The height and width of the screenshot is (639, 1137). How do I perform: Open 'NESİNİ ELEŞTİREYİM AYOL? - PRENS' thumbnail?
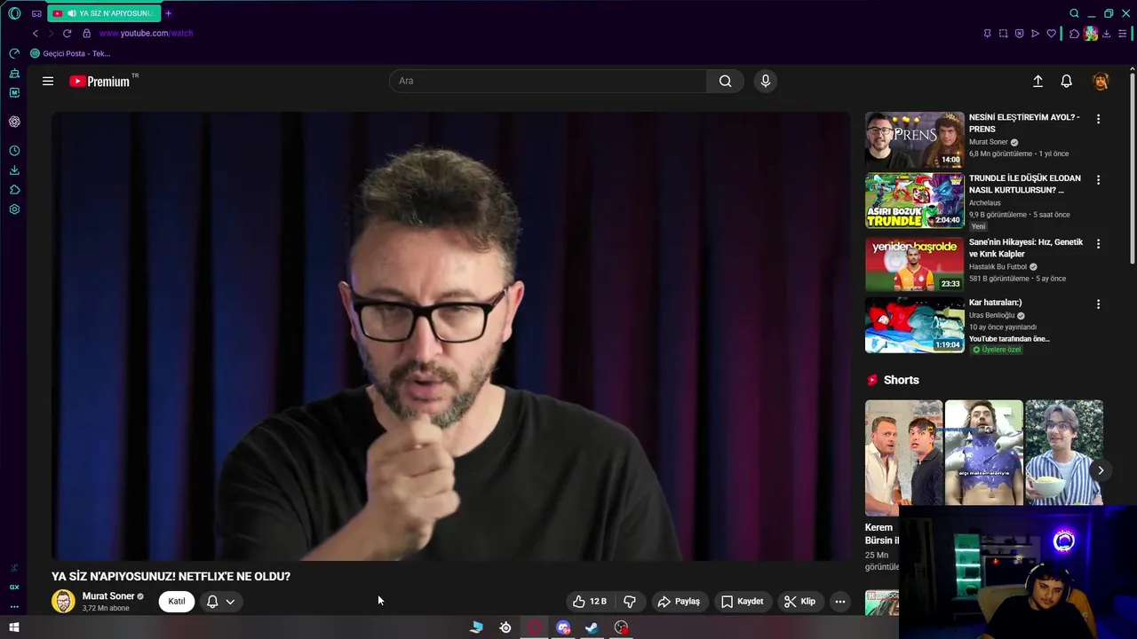click(914, 139)
